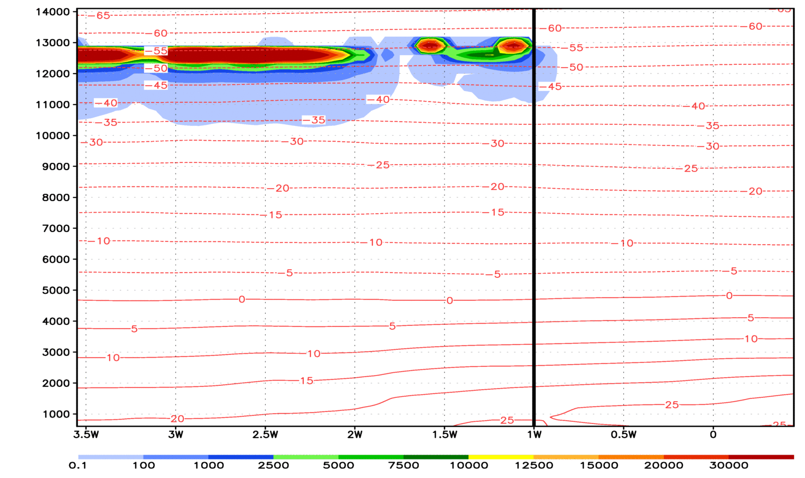Click the 7500 value label under the colorbar
Image resolution: width=805 pixels, height=478 pixels.
point(404,465)
